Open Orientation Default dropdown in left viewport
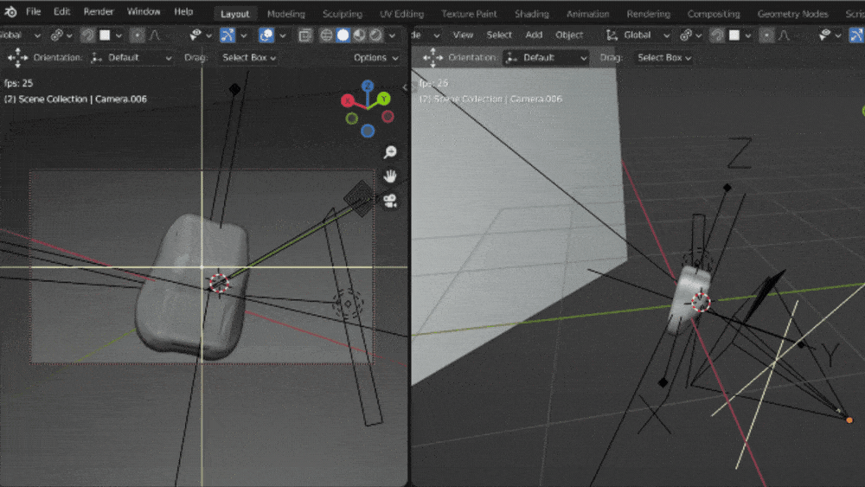The height and width of the screenshot is (487, 865). 131,57
